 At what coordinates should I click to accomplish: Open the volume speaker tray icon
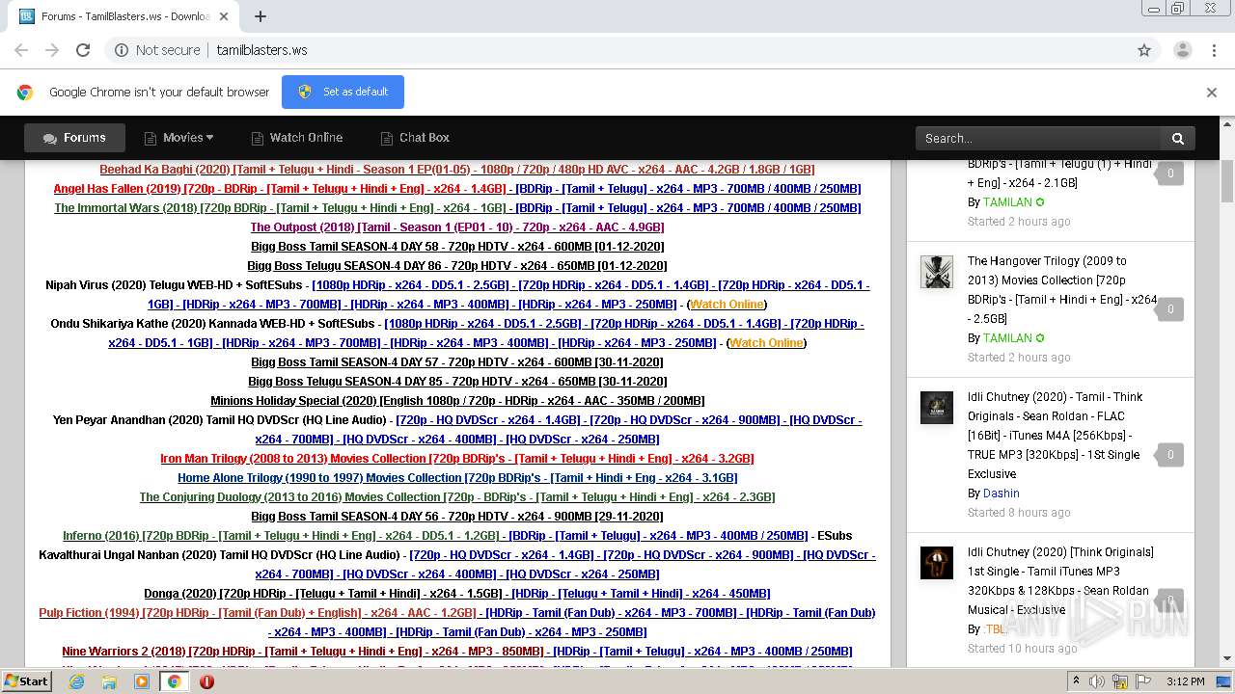point(1097,681)
